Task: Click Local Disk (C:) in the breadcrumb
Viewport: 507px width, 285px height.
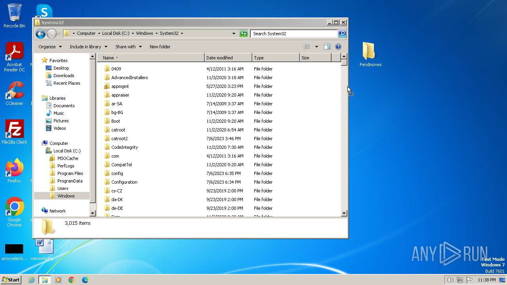Action: click(116, 34)
